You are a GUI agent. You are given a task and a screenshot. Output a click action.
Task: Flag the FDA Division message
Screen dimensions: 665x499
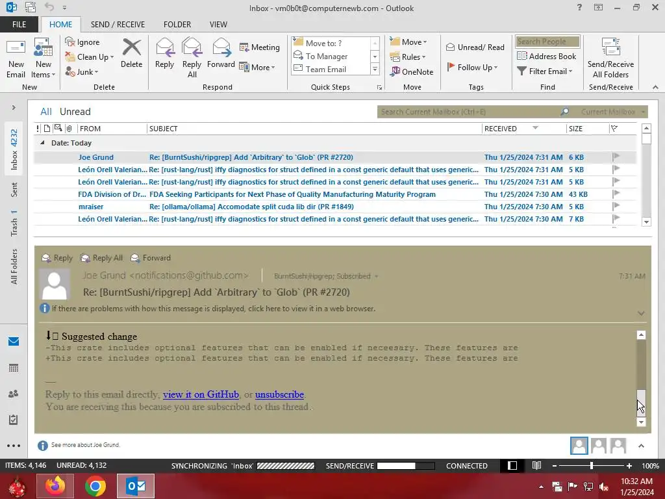(x=616, y=194)
